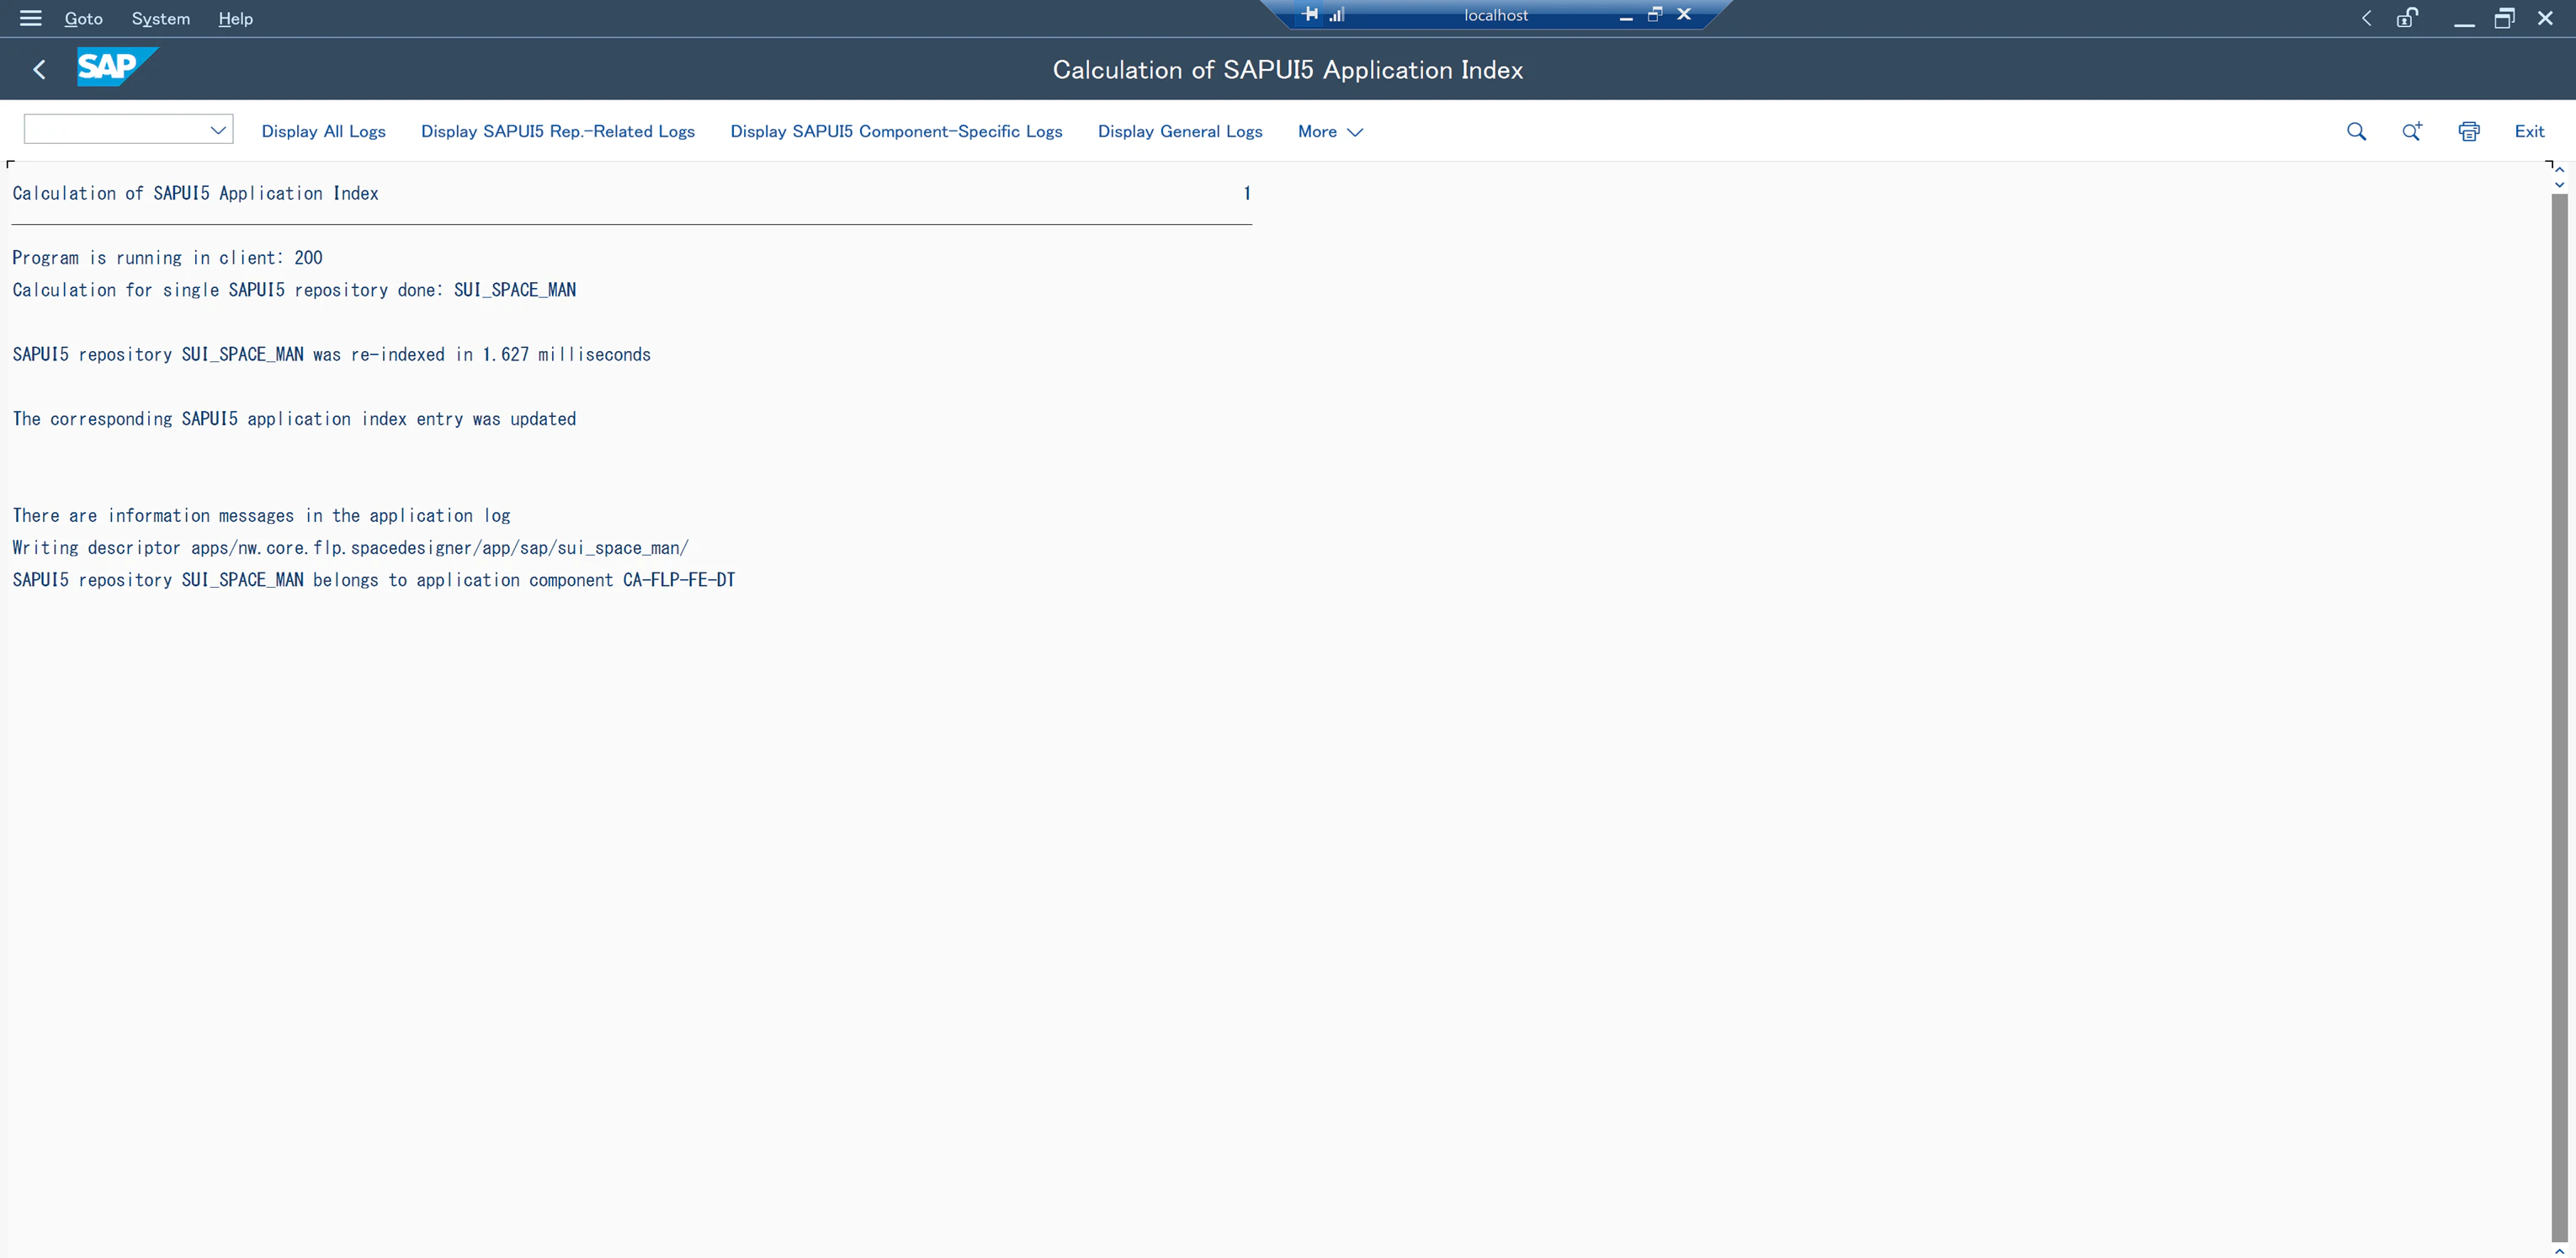
Task: Click line mentioning application component CA-FLP-FE-DT
Action: [x=373, y=580]
